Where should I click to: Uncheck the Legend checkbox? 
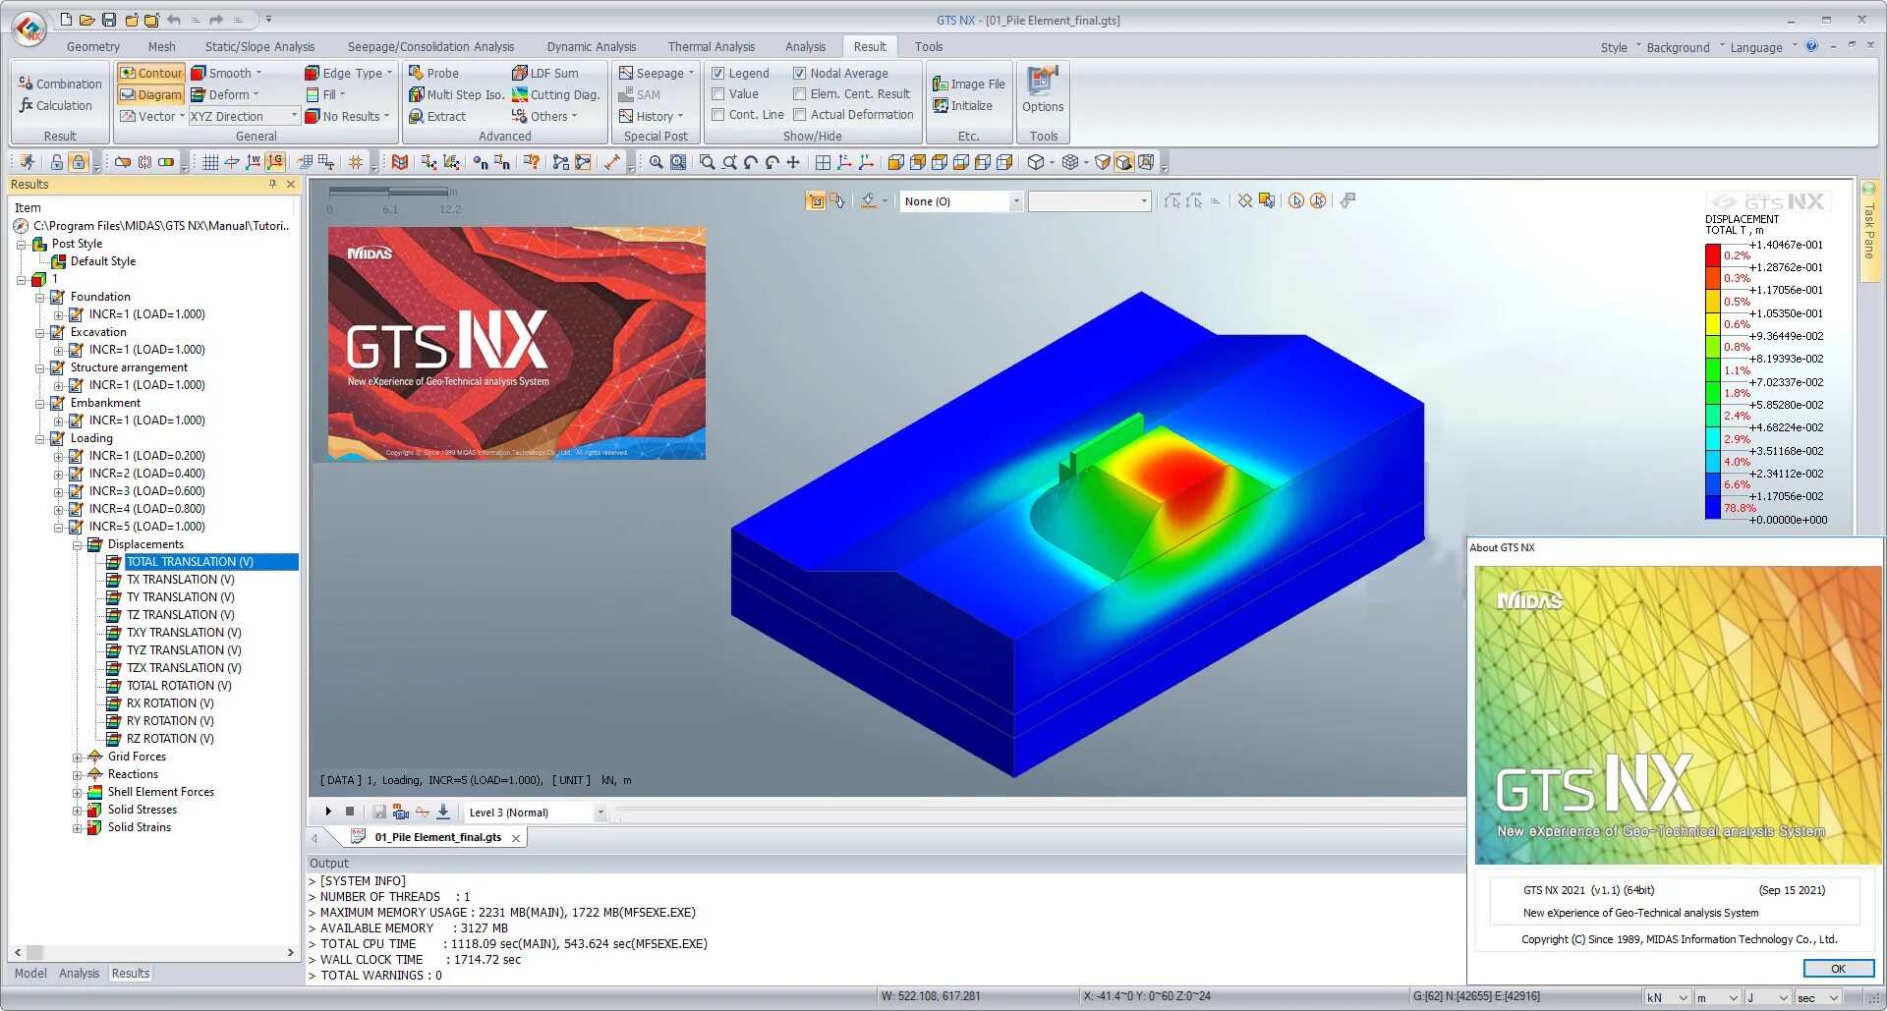pyautogui.click(x=718, y=73)
